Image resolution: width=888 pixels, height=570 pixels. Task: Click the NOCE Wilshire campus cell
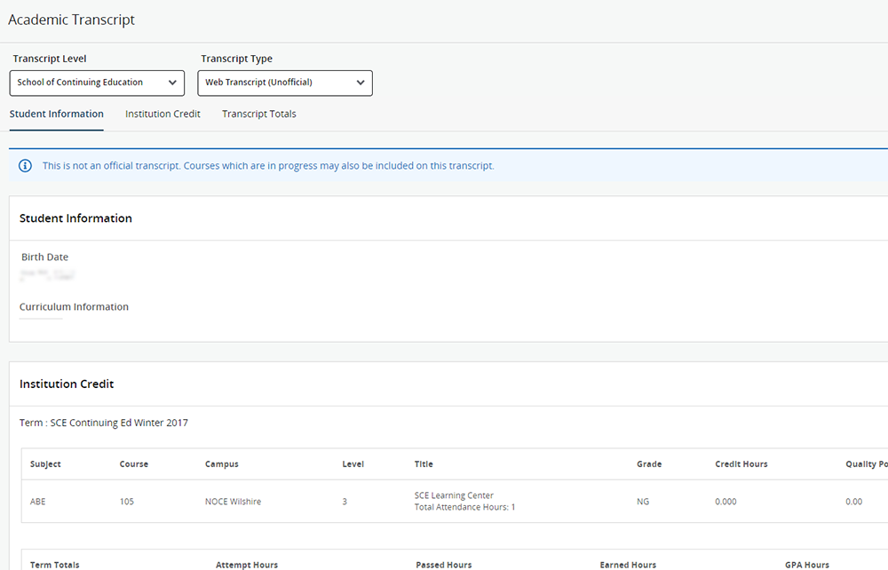[233, 502]
